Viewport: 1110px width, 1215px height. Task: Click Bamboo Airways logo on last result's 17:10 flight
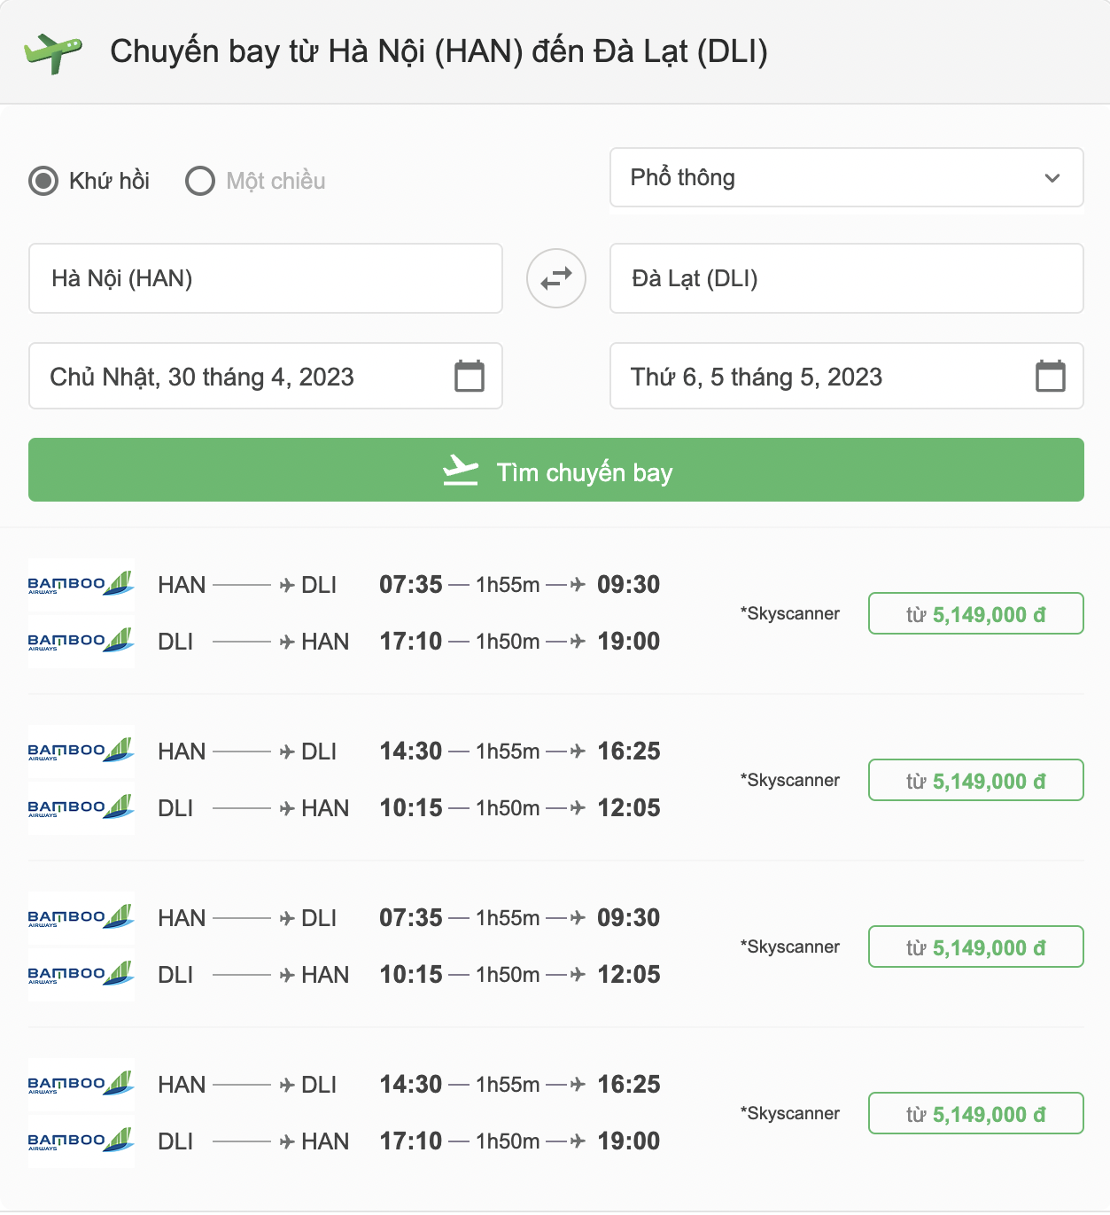pyautogui.click(x=82, y=1141)
